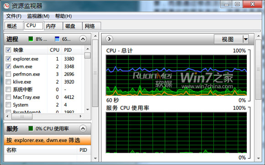Open the 监视器(M) menu
Viewport: 265px width, 165px height.
tap(38, 16)
